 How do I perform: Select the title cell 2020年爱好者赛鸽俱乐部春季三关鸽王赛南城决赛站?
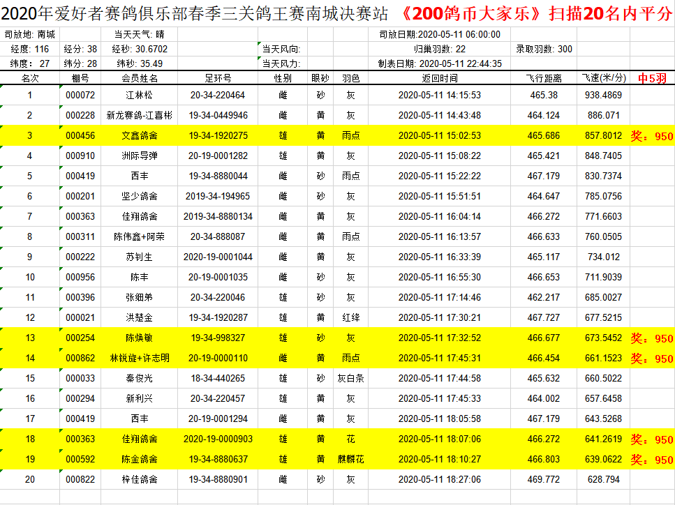(x=195, y=14)
